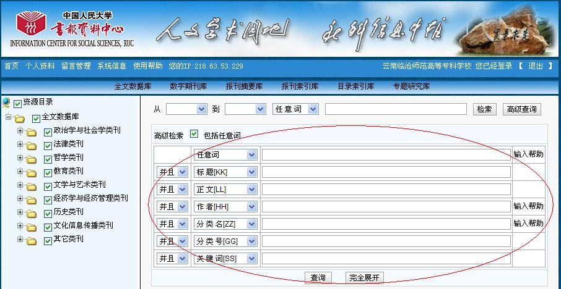561x289 pixels.
Task: Uncheck the 哲学类刊 checkbox
Action: click(48, 159)
